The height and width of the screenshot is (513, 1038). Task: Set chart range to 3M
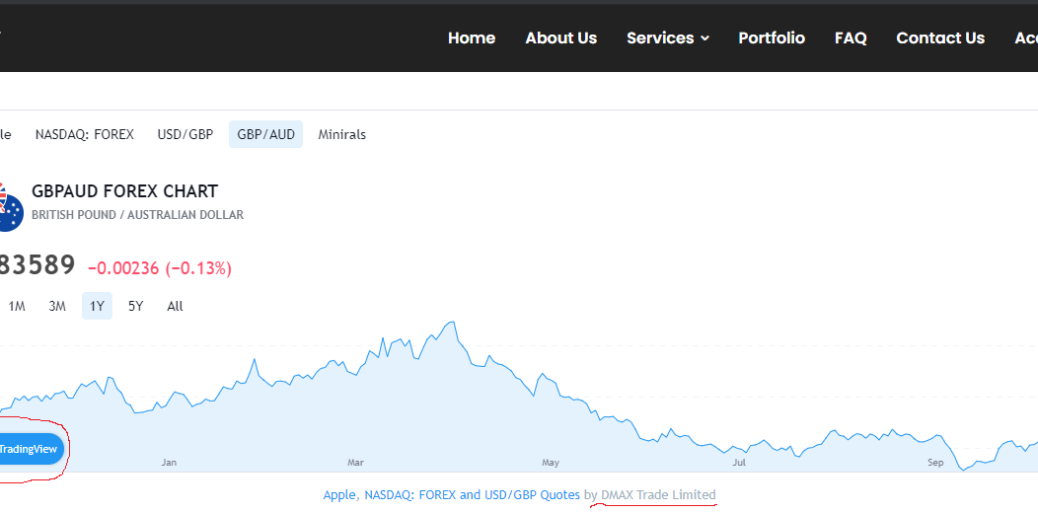tap(57, 306)
